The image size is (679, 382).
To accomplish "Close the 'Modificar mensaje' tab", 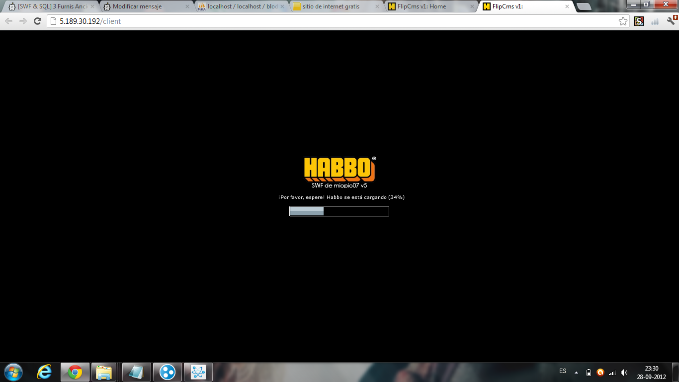I will pos(187,6).
